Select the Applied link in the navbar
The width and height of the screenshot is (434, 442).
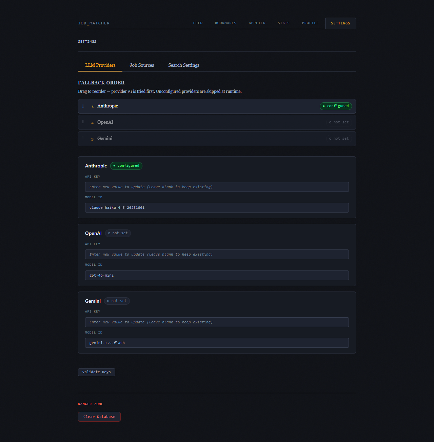click(x=257, y=23)
